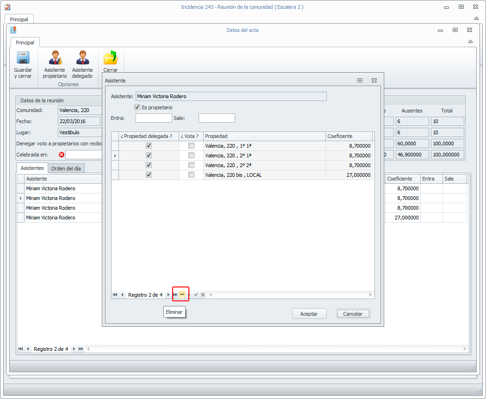Image resolution: width=486 pixels, height=399 pixels.
Task: Go to first record in Datos del acta navigator
Action: [21, 349]
